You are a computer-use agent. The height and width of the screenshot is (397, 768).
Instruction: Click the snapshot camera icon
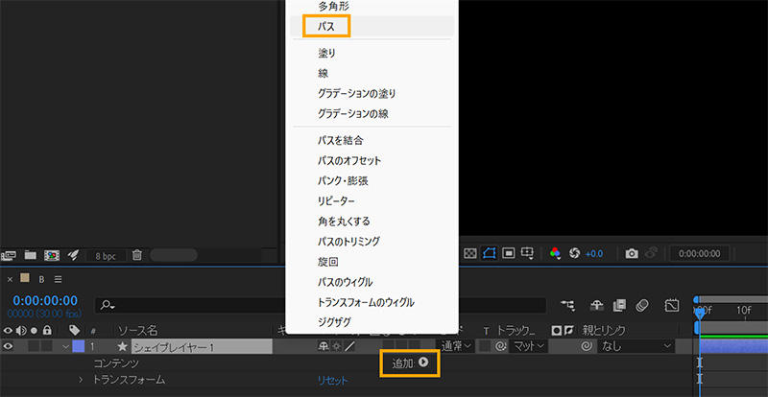coord(632,254)
